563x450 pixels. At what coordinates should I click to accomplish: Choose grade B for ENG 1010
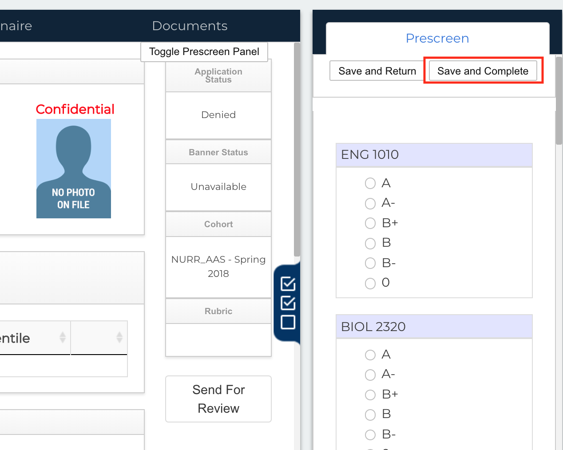tap(370, 243)
